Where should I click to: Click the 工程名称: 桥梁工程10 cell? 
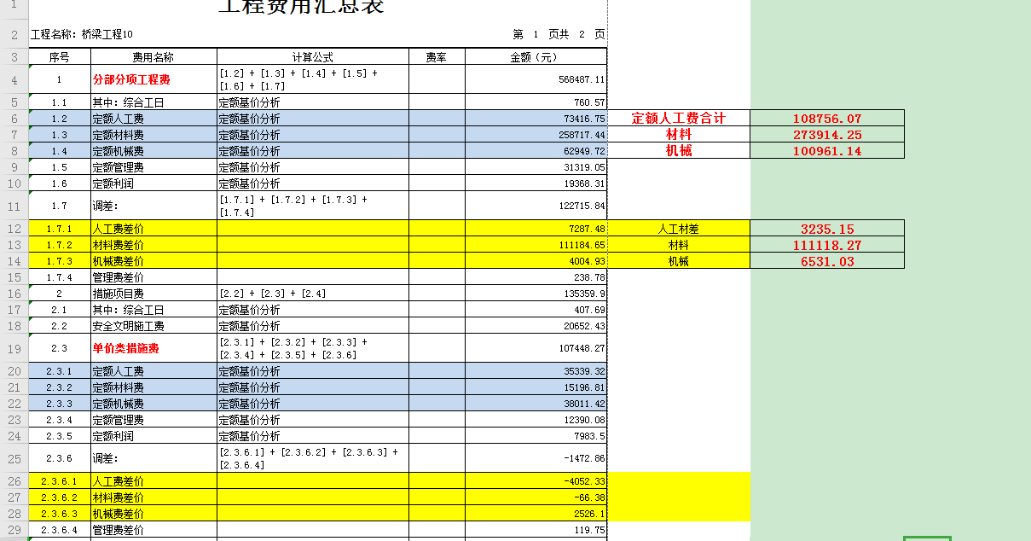(82, 34)
